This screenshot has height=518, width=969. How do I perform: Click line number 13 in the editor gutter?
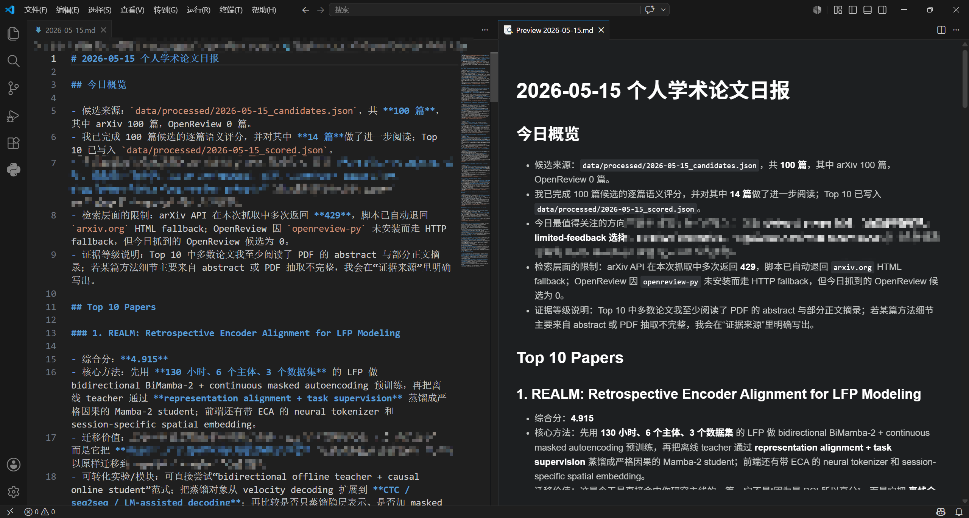[x=51, y=333]
